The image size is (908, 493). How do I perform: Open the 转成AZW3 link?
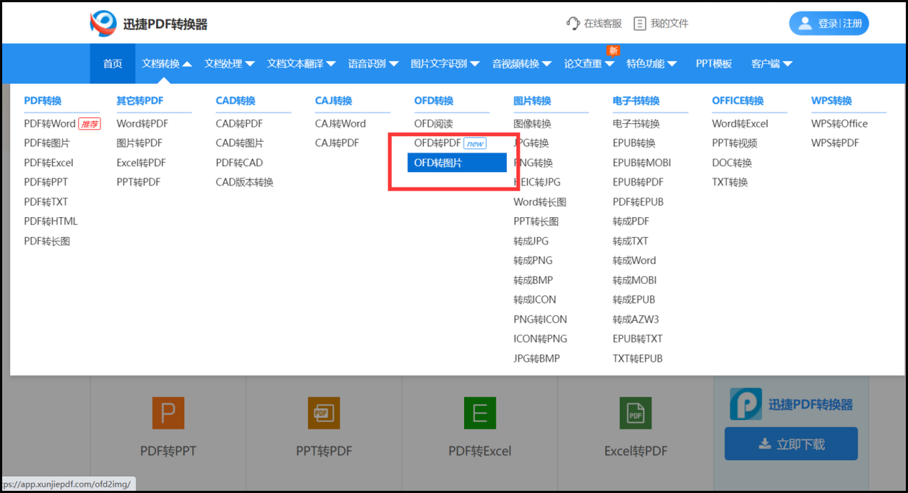click(x=636, y=320)
